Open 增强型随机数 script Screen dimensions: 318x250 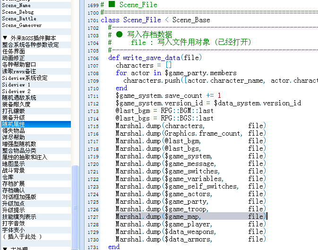point(36,144)
